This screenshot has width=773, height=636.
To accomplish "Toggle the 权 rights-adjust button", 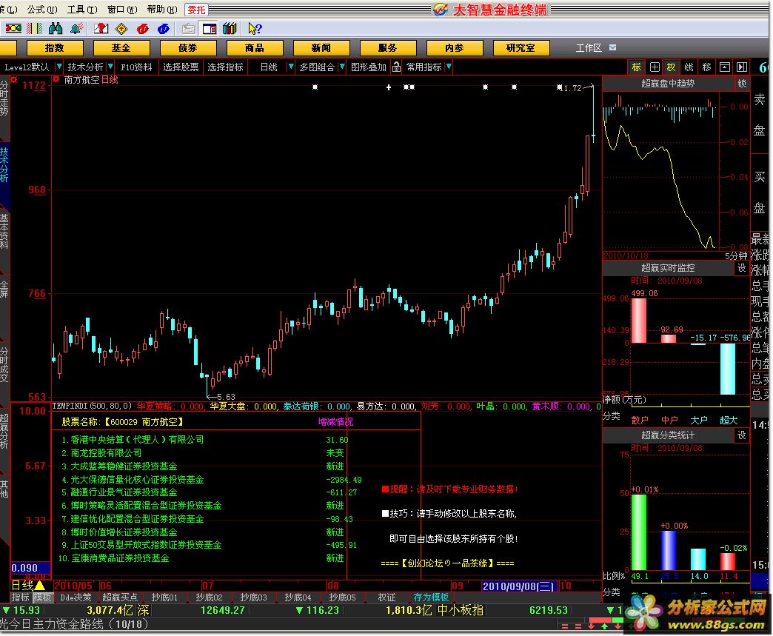I will 672,67.
